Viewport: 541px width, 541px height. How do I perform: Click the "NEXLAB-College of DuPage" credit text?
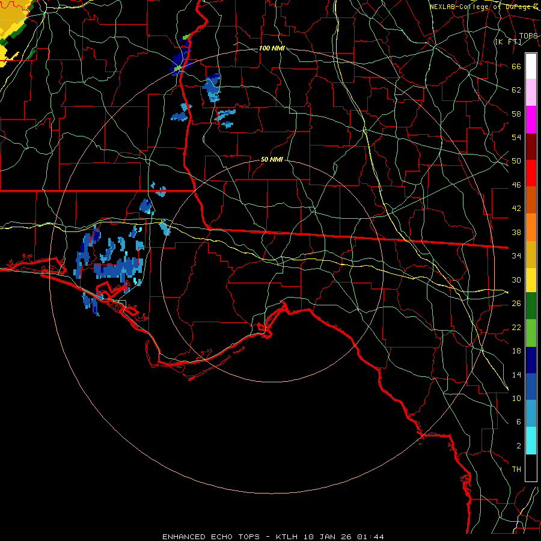tap(480, 7)
